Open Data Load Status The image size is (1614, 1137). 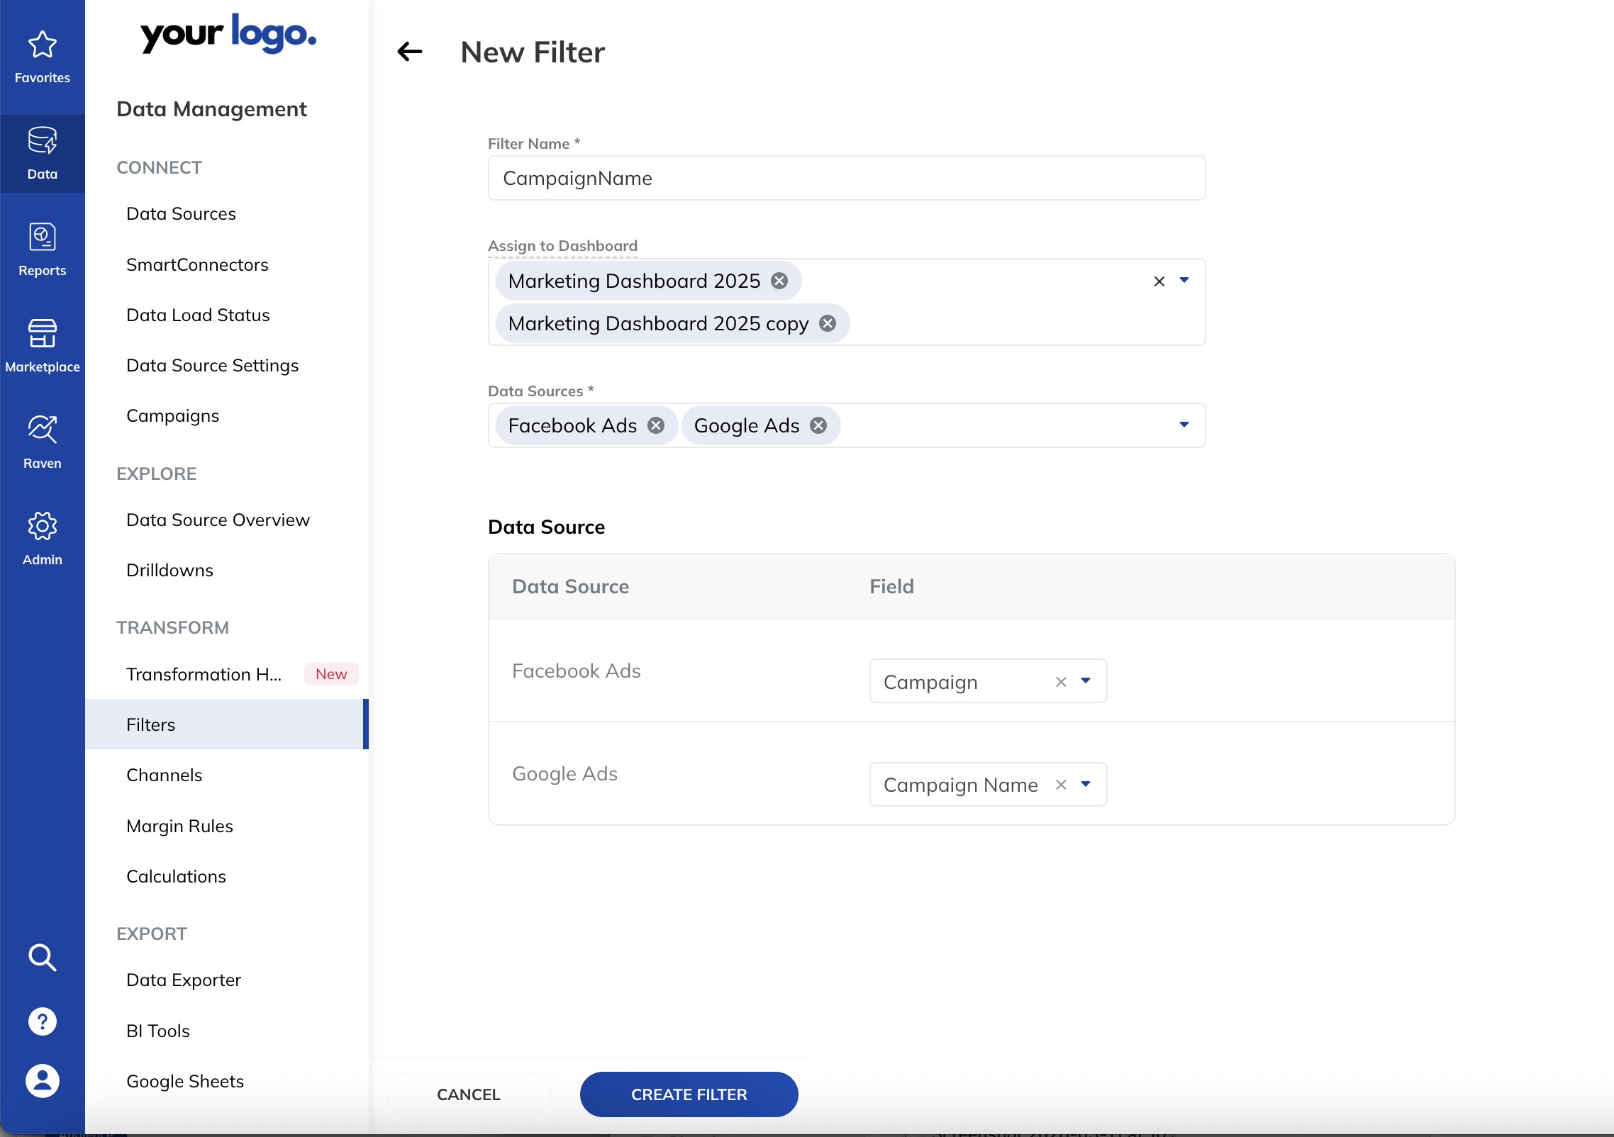tap(198, 315)
